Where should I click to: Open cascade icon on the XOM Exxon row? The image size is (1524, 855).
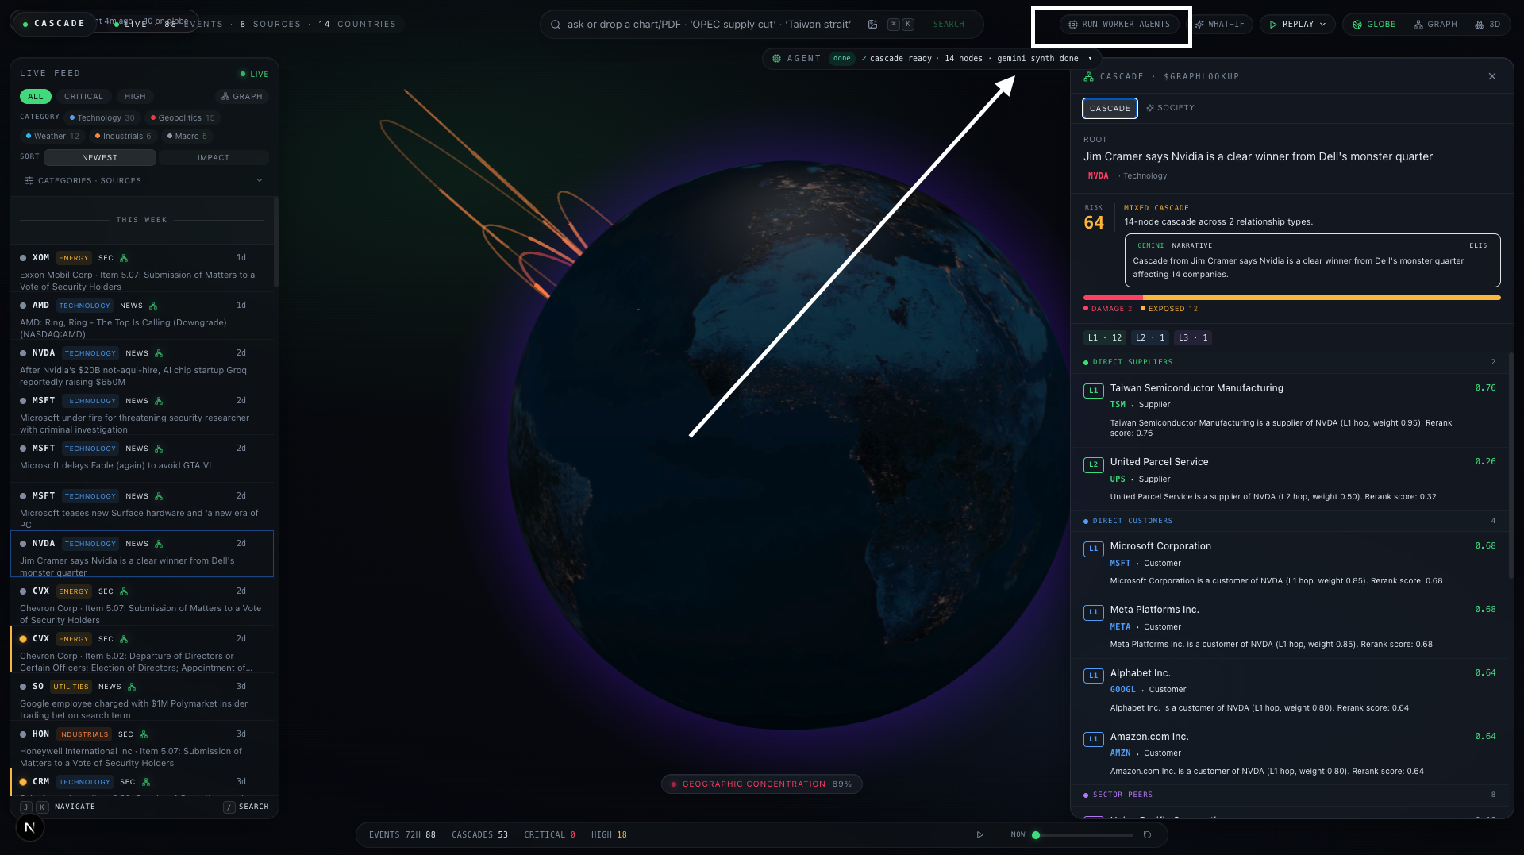pos(124,258)
